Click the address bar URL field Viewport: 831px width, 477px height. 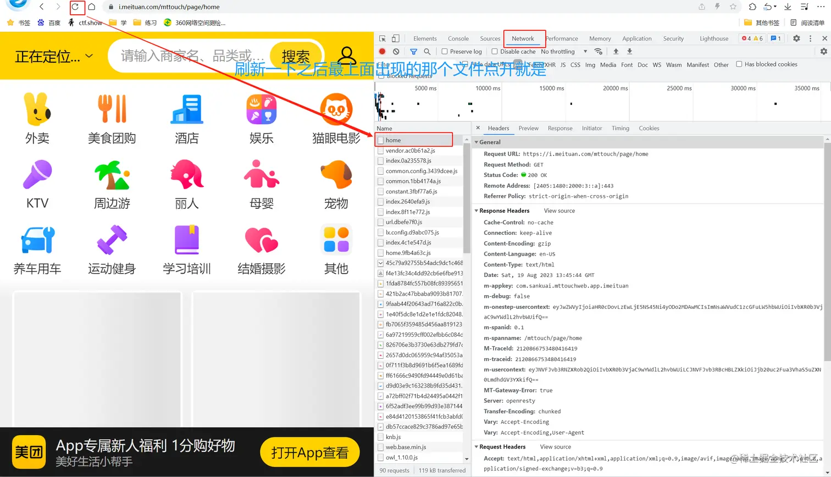[169, 7]
